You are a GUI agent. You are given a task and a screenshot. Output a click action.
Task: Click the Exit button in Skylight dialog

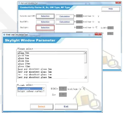(x=66, y=106)
